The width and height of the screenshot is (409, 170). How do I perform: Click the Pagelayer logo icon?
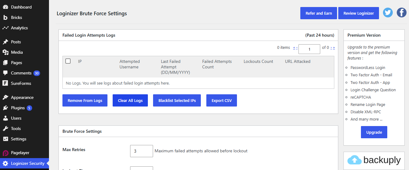(5, 153)
